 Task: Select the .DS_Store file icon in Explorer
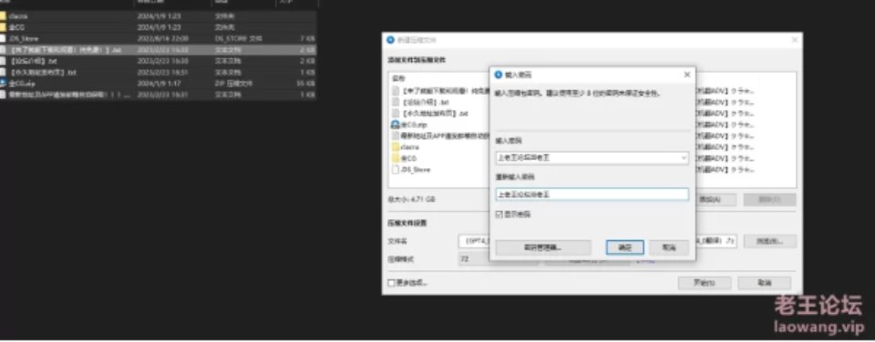click(x=3, y=38)
